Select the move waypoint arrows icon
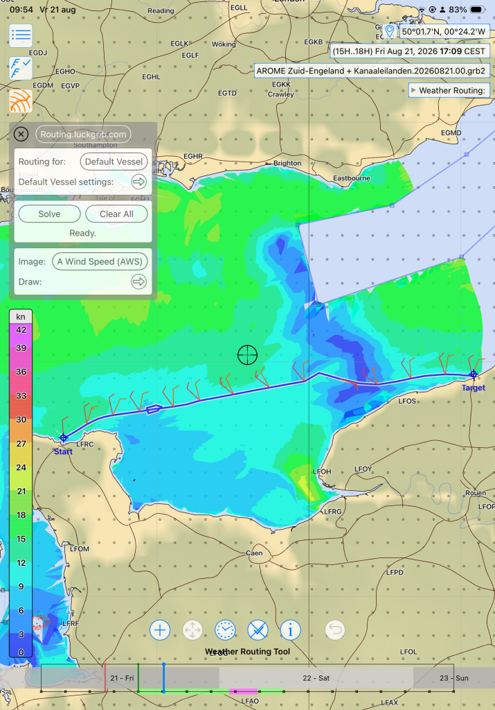 [192, 630]
